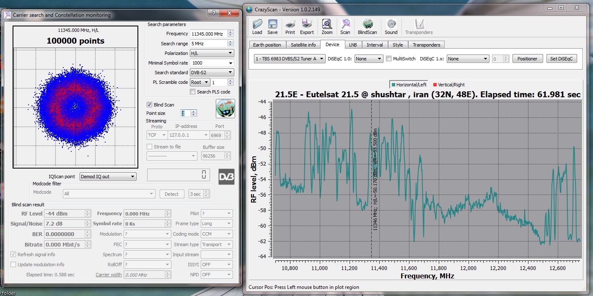This screenshot has height=296, width=593.
Task: Click the Detect button
Action: pyautogui.click(x=171, y=194)
